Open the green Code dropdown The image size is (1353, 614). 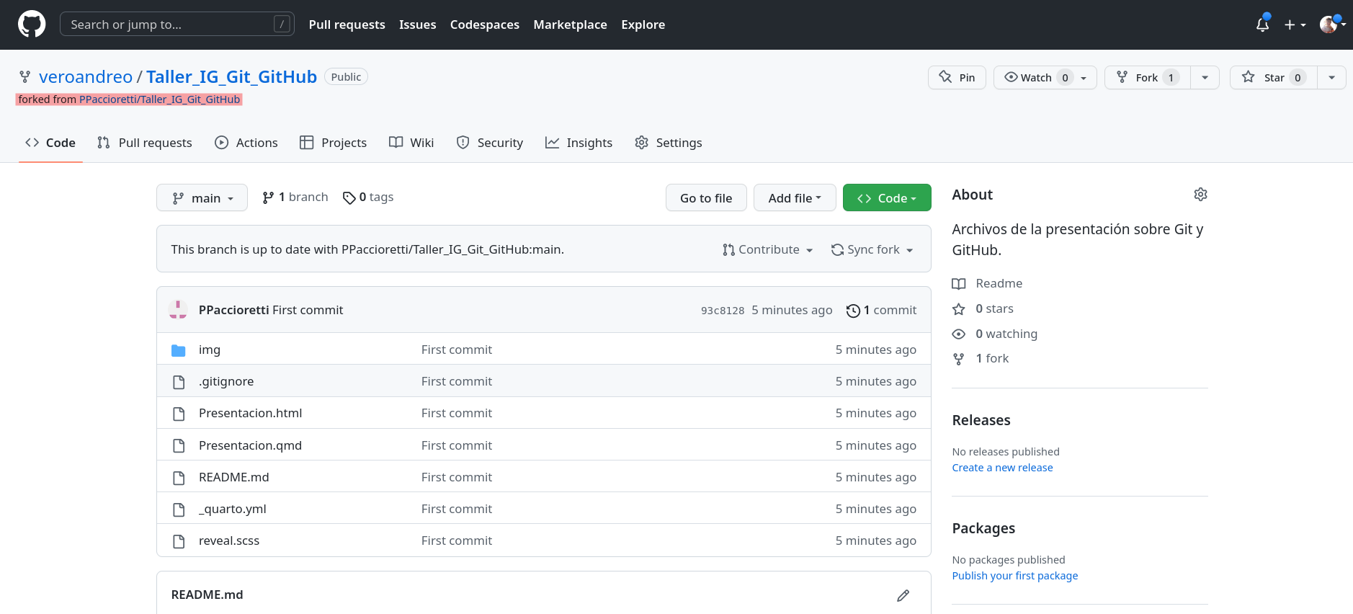tap(886, 198)
